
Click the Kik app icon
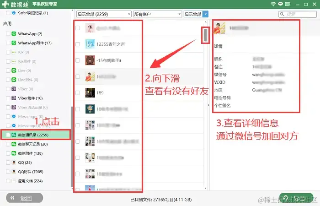14,52
